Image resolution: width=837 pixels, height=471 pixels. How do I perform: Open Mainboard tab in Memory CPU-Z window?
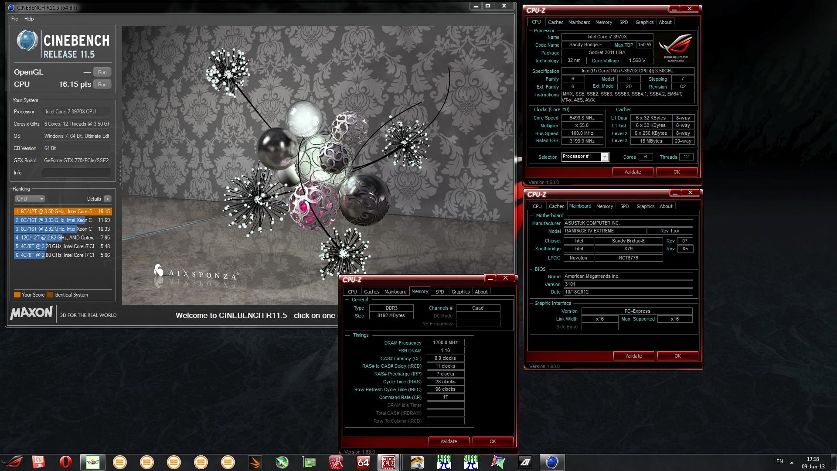pos(395,292)
